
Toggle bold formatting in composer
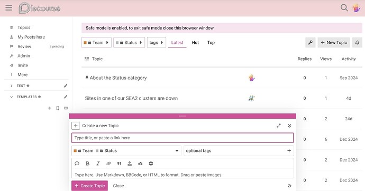[x=87, y=164]
